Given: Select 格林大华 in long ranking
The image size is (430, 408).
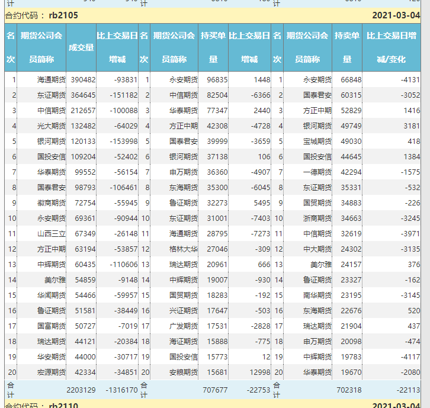Looking at the screenshot, I should pos(184,249).
